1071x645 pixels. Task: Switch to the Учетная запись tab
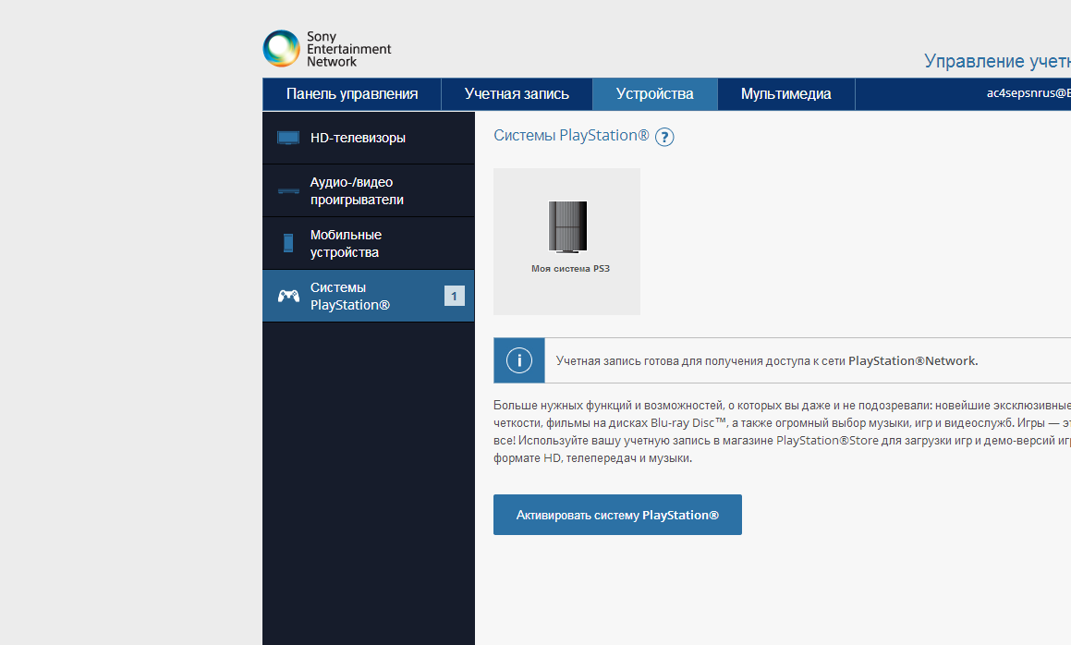(x=517, y=93)
